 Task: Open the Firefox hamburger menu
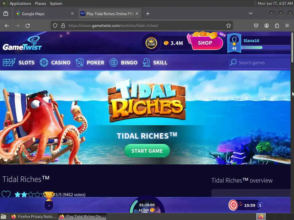[x=287, y=25]
